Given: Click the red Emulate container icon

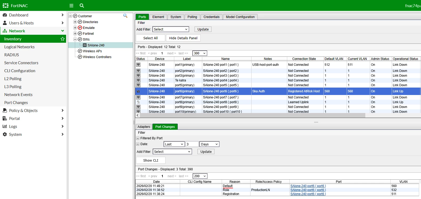Looking at the screenshot, I should (80, 28).
